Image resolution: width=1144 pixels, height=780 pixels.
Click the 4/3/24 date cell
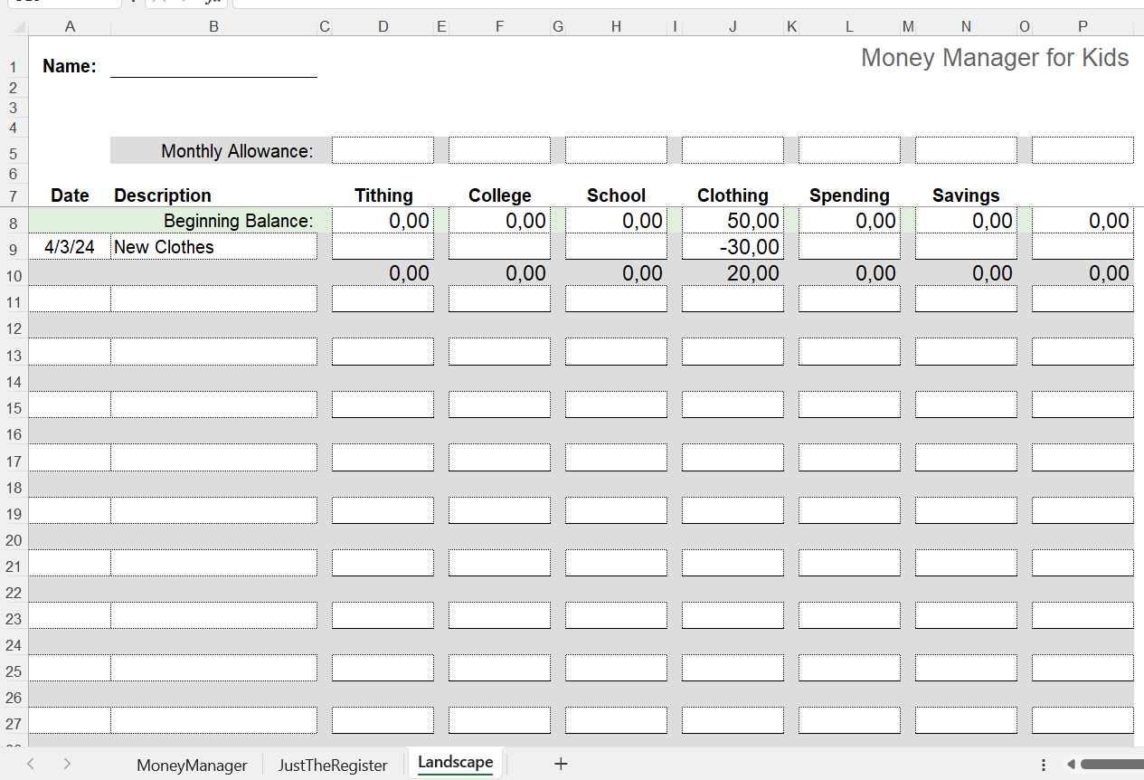coord(70,247)
